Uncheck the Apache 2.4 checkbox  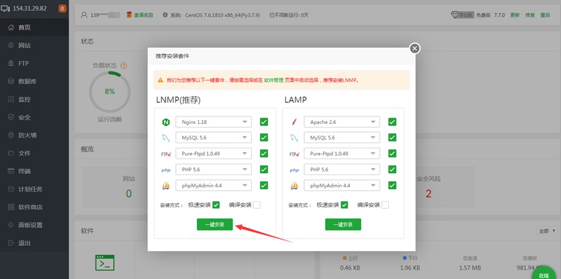(x=392, y=122)
